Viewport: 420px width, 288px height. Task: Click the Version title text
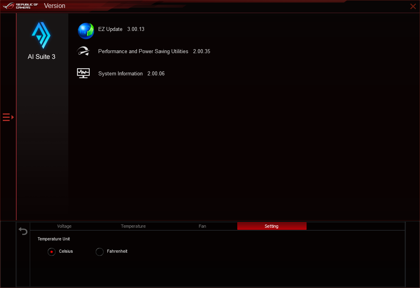tap(55, 6)
